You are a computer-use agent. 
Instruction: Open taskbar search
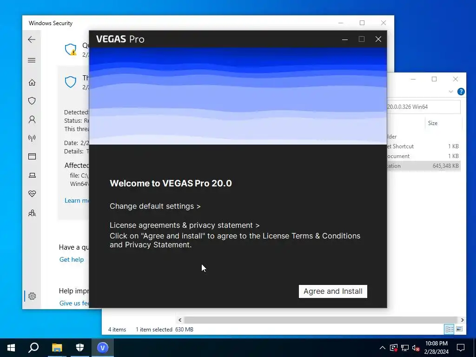click(33, 348)
